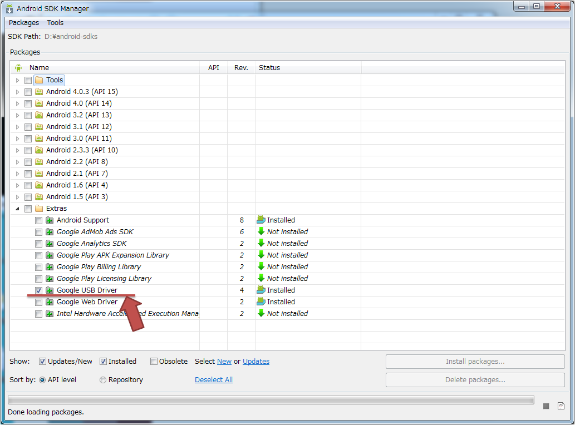The height and width of the screenshot is (425, 575).
Task: Expand the Tools tree node
Action: 17,80
